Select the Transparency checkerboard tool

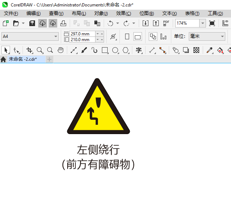tap(196, 50)
